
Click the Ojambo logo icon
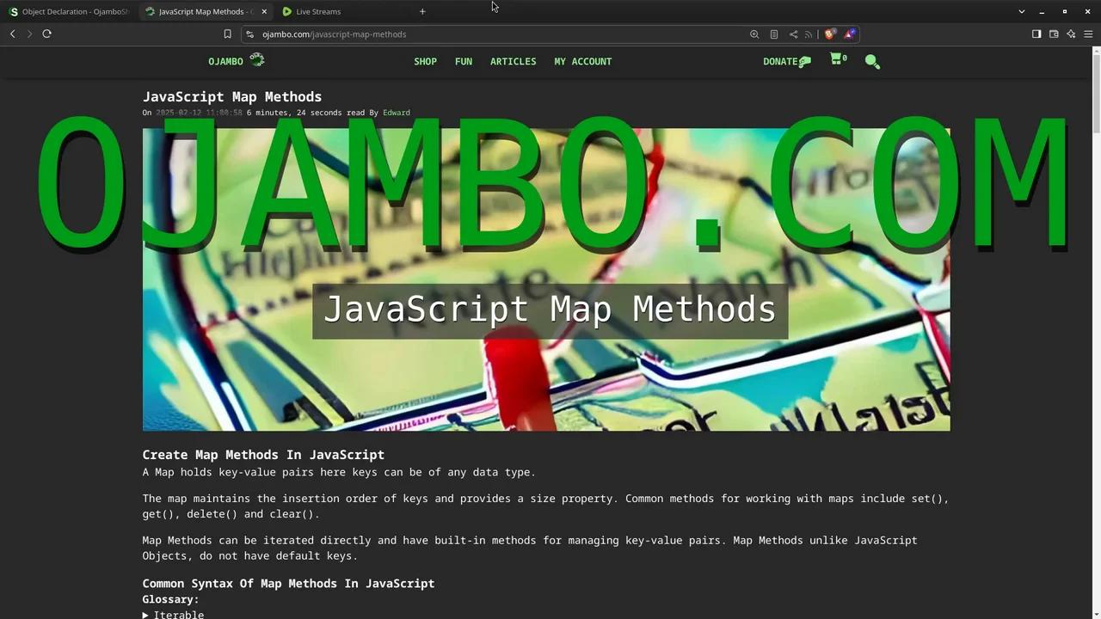pos(257,59)
